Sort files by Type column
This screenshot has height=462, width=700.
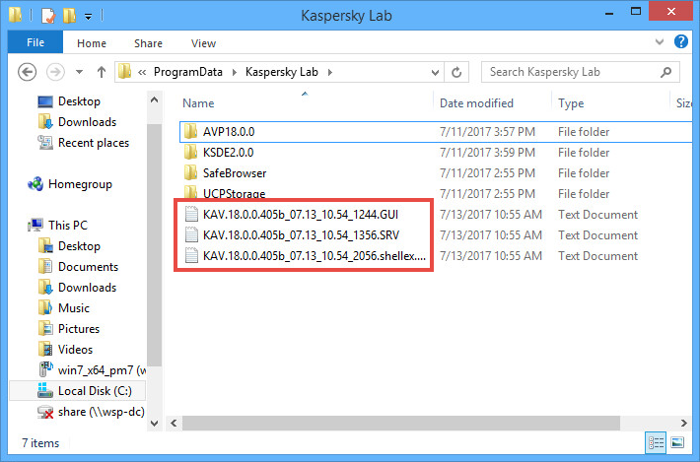571,103
